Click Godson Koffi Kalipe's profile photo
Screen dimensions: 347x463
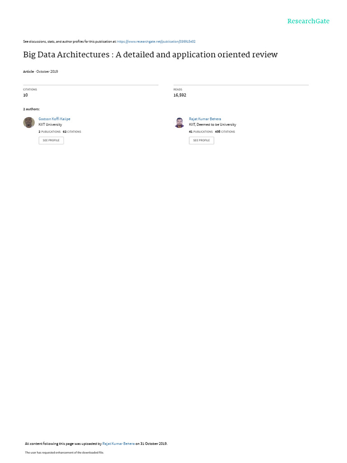29,123
